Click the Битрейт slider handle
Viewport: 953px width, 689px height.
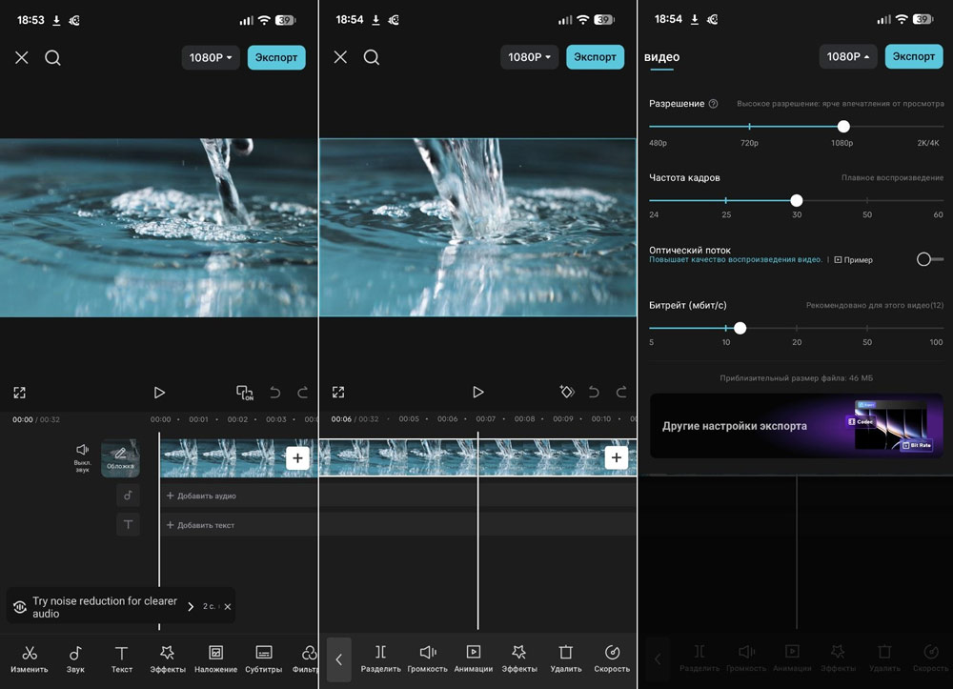tap(740, 328)
